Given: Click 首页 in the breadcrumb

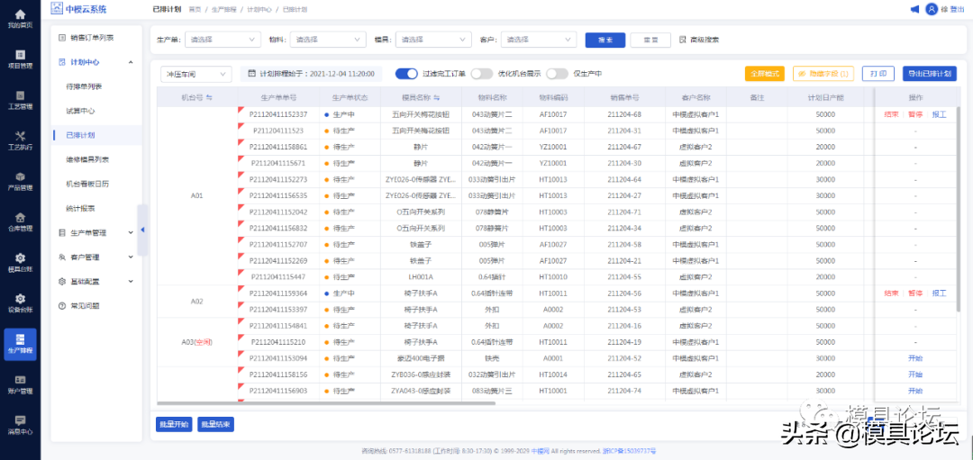Looking at the screenshot, I should pyautogui.click(x=195, y=10).
